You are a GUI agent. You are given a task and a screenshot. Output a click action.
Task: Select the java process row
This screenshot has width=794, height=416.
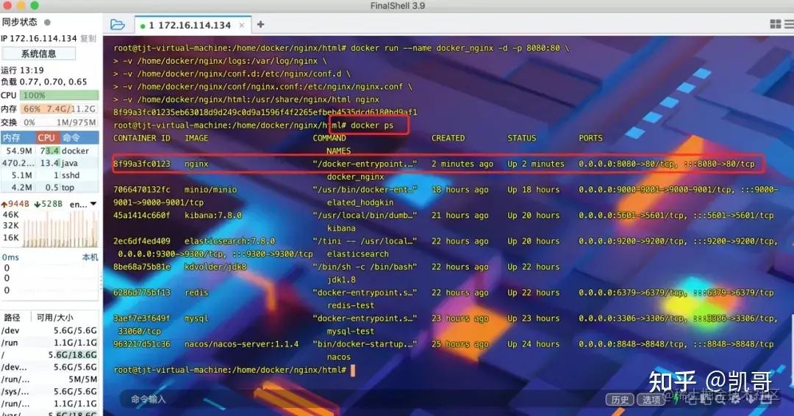pyautogui.click(x=50, y=163)
